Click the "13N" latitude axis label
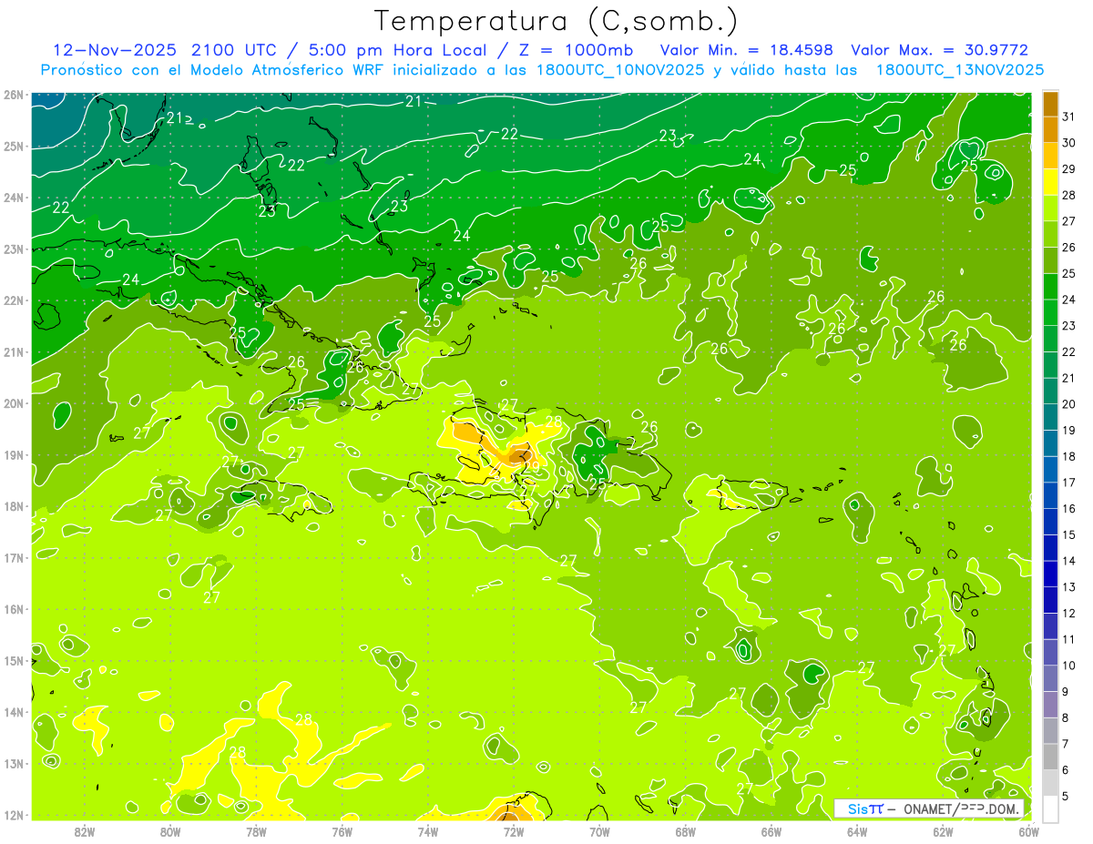Viewport: 1093px width, 844px height. coord(13,764)
